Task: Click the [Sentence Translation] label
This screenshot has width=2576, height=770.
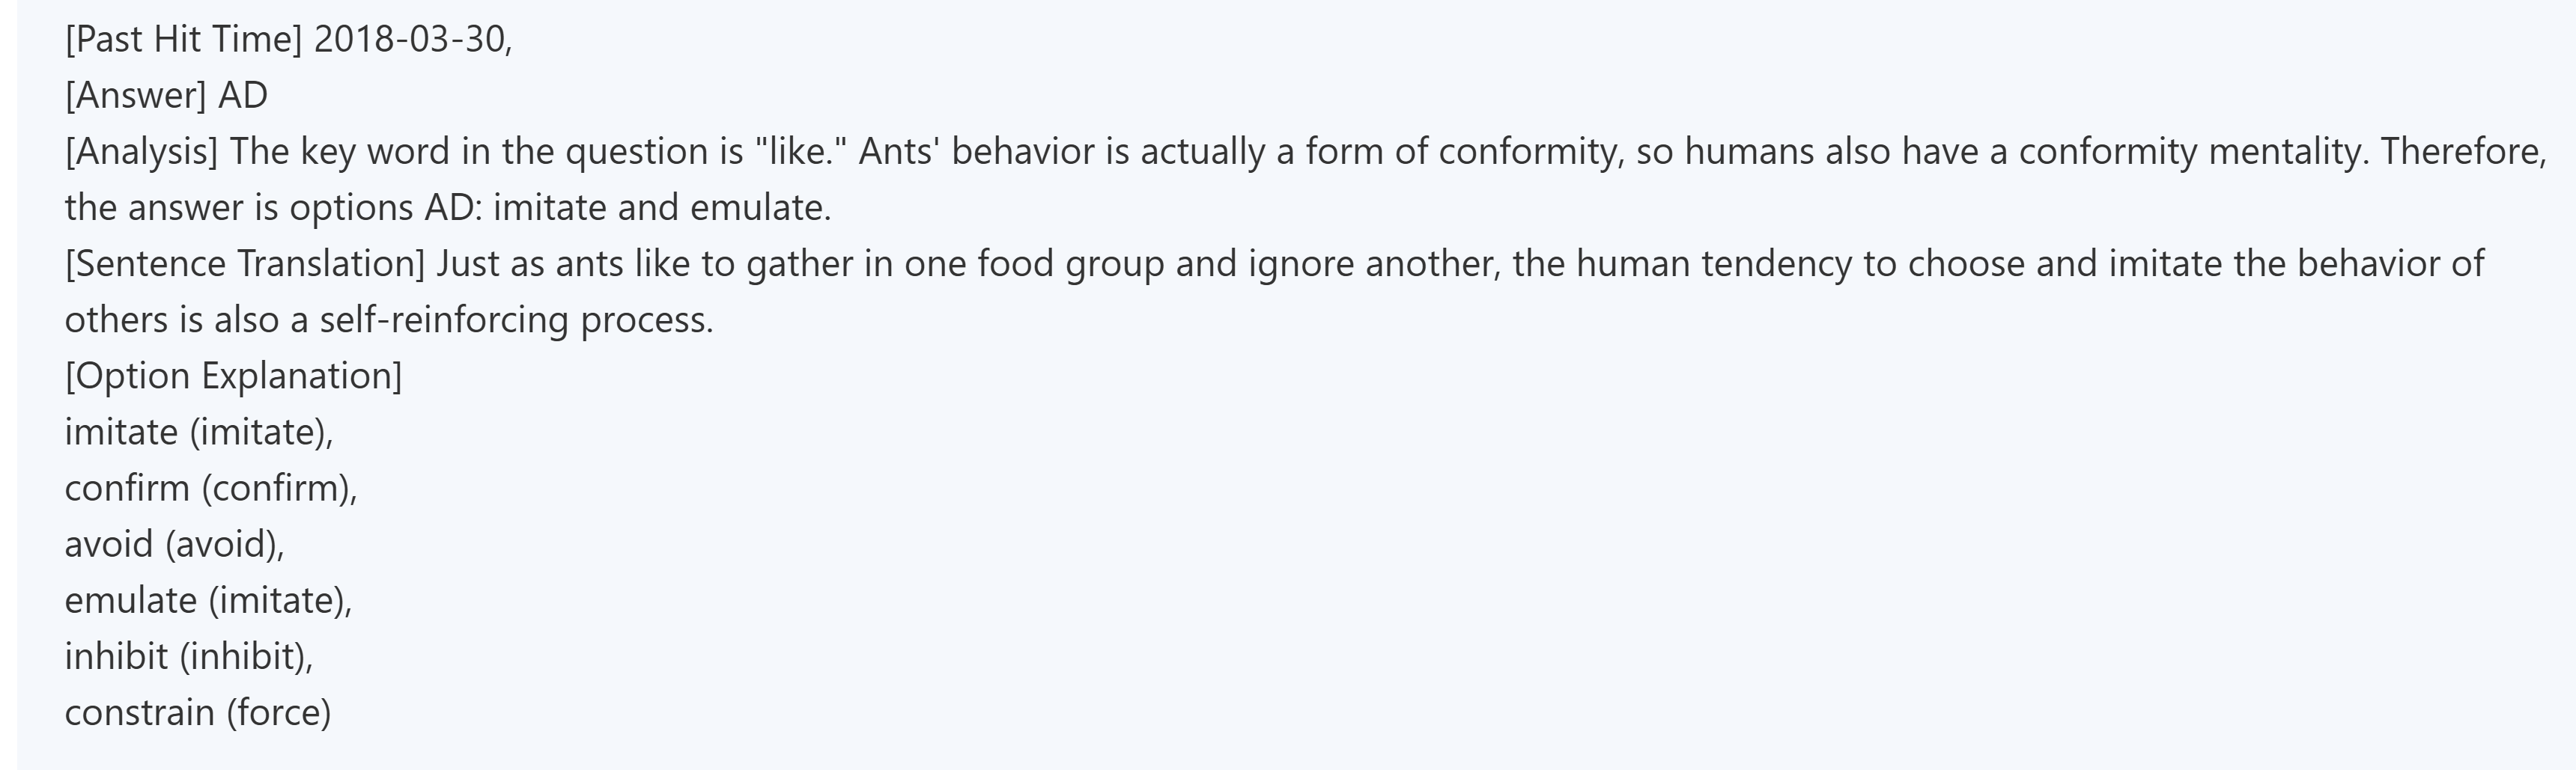Action: pyautogui.click(x=245, y=263)
